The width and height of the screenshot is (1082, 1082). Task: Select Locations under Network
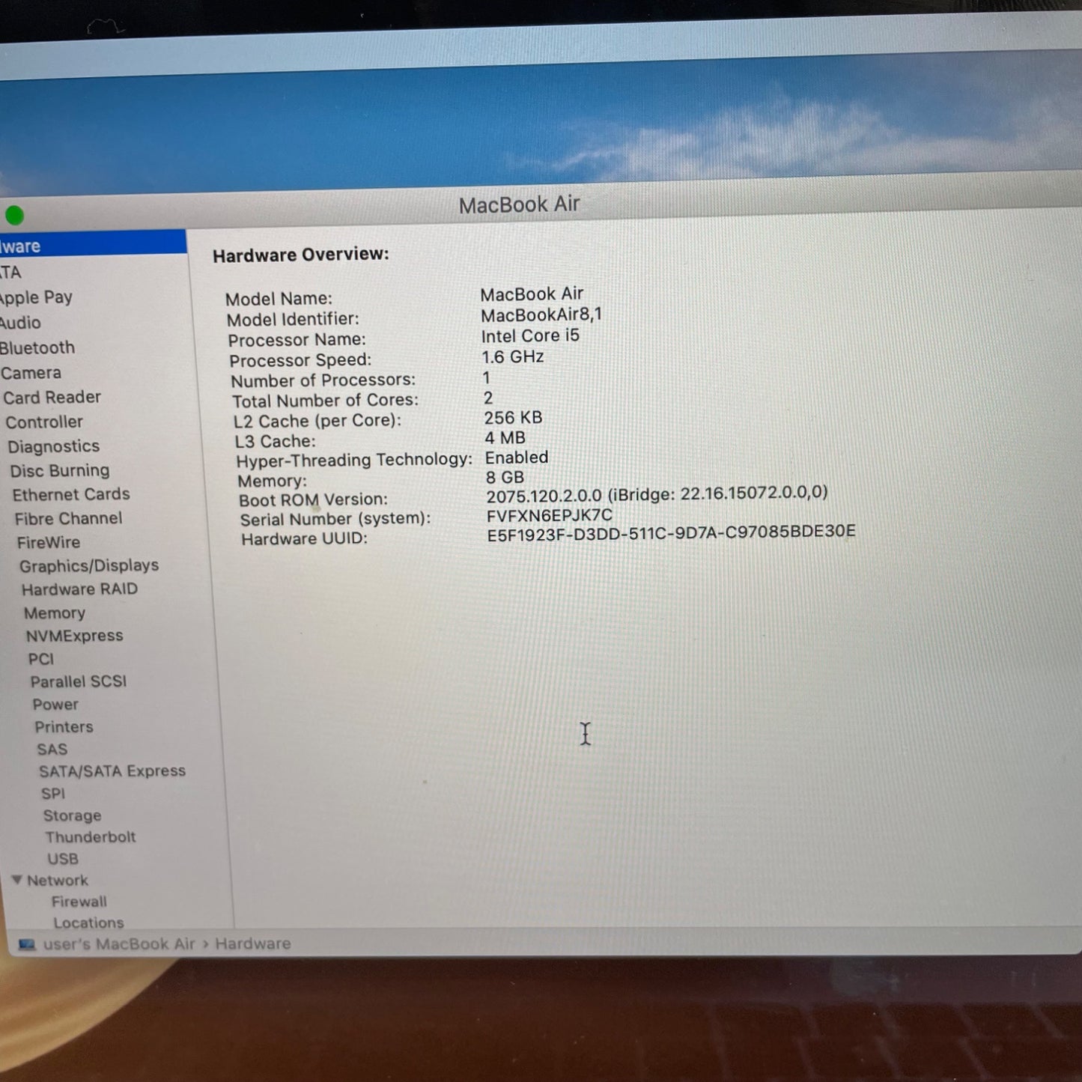(88, 923)
